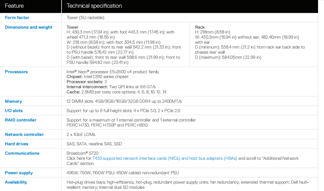
Task: Click the Technical specification column header
Action: click(x=94, y=6)
